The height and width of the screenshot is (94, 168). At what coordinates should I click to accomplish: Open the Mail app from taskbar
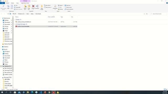[19, 92]
